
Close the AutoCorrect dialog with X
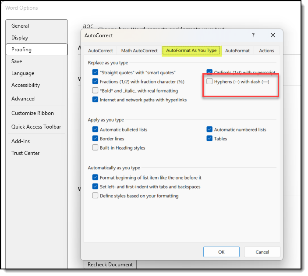point(273,36)
